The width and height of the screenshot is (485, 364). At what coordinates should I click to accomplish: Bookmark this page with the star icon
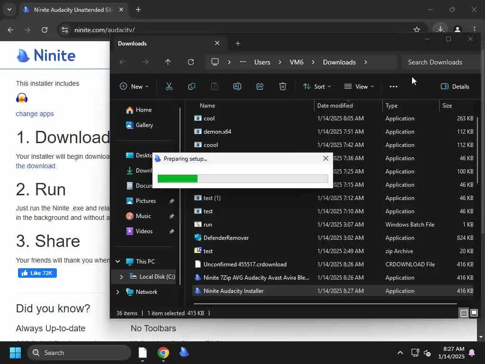point(417,30)
